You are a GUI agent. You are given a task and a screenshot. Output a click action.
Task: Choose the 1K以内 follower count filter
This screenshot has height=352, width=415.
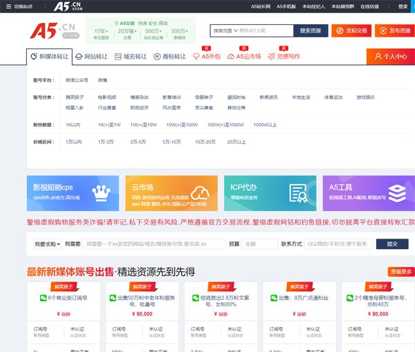tap(73, 125)
